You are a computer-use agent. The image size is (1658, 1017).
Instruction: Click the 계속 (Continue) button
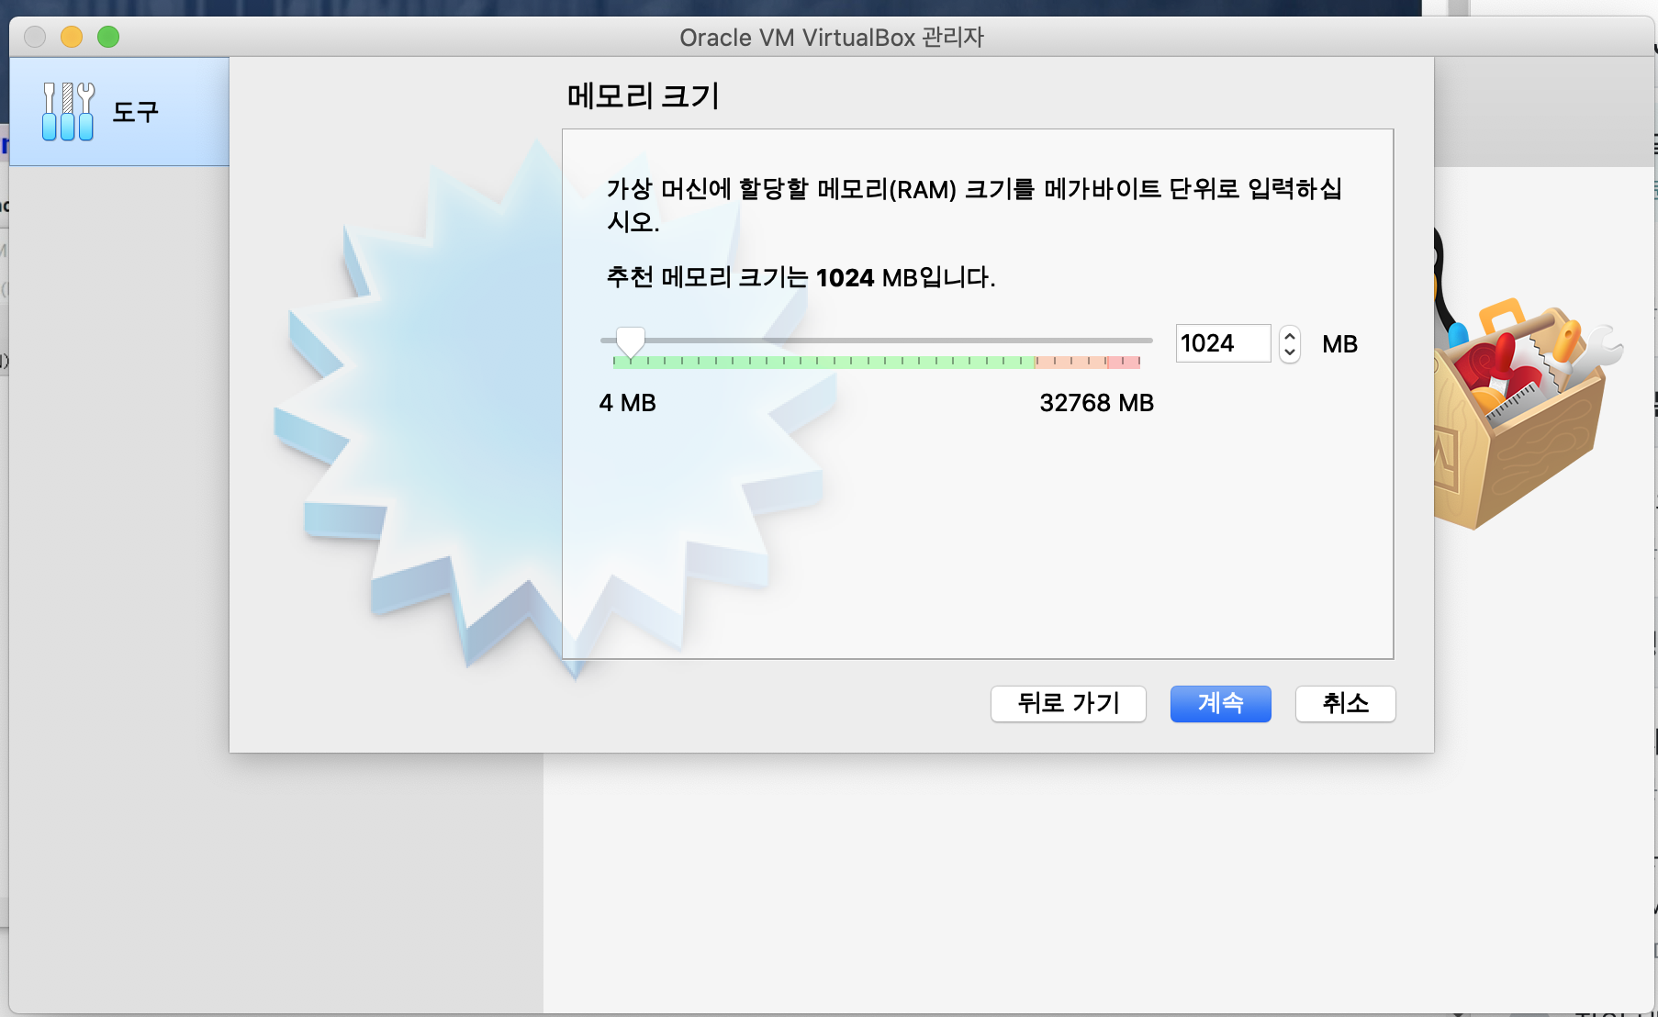(x=1220, y=704)
